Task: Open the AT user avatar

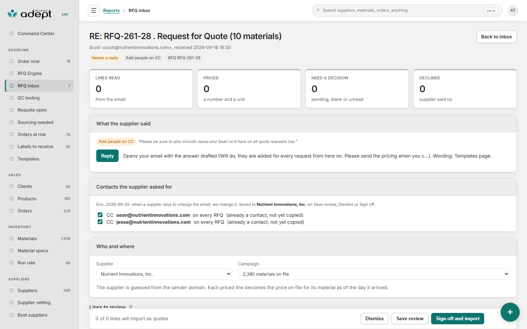Action: coord(513,11)
